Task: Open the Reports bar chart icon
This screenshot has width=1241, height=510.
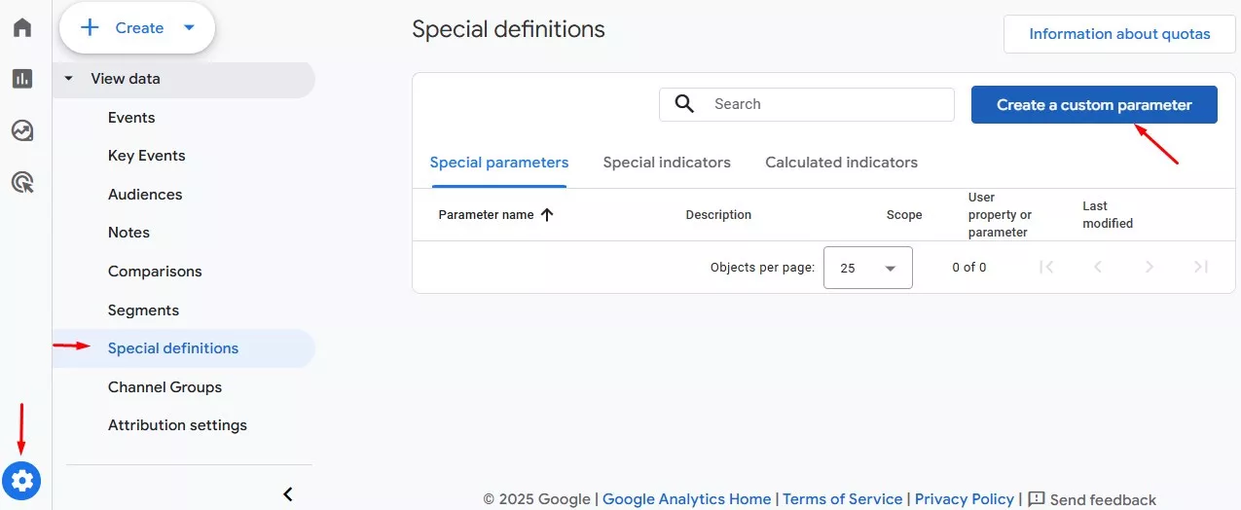Action: point(21,79)
